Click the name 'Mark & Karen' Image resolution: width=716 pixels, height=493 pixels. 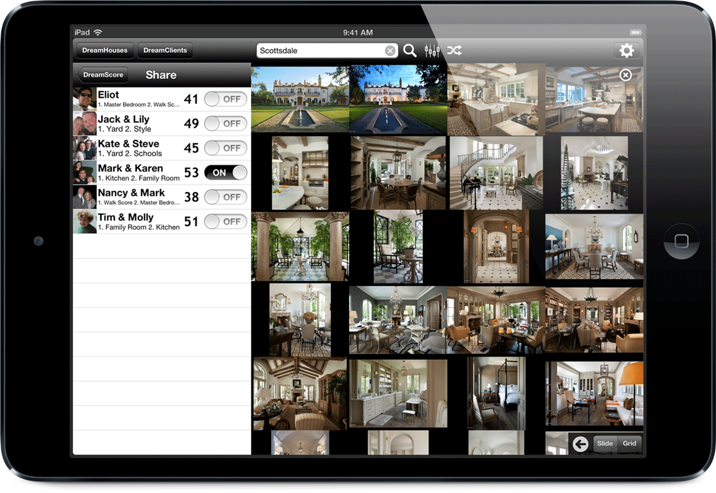130,168
